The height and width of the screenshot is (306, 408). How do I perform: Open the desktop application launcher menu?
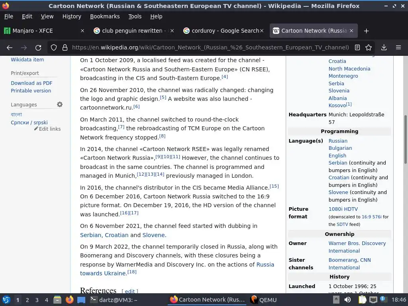(6, 300)
